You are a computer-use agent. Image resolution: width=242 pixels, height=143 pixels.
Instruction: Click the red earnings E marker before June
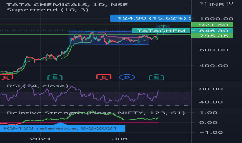pos(104,77)
